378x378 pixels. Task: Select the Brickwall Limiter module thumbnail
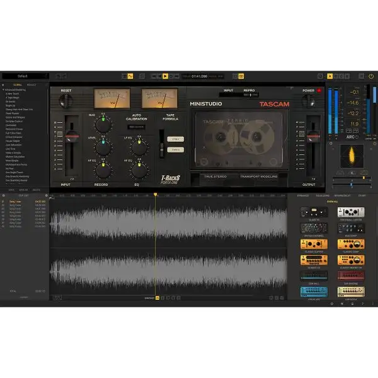[x=350, y=213]
